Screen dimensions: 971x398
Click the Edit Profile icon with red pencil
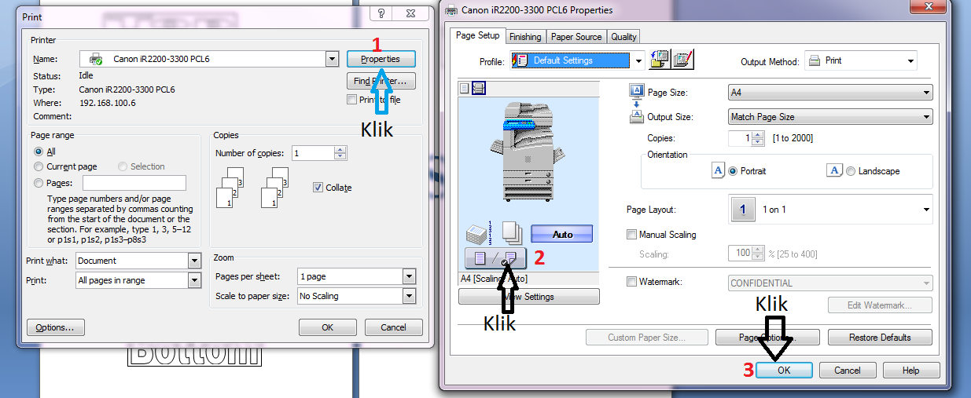(683, 60)
